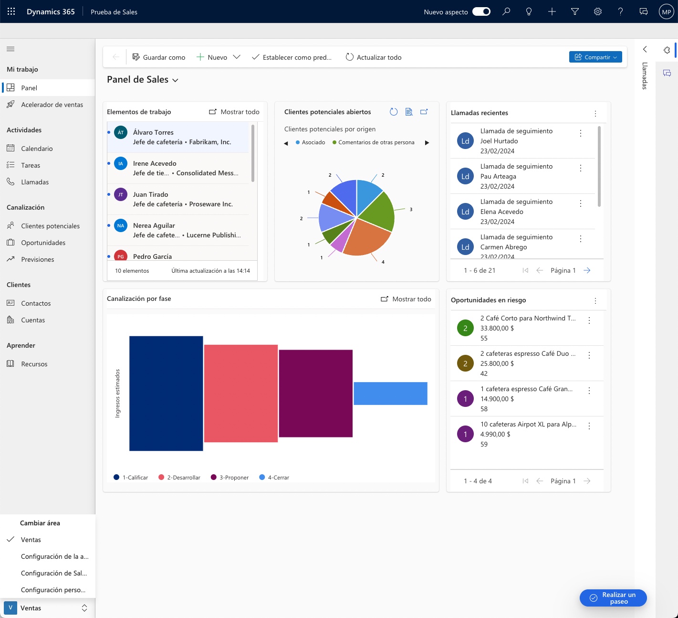Open Irene Acevedo work item
678x618 pixels.
[x=178, y=168]
